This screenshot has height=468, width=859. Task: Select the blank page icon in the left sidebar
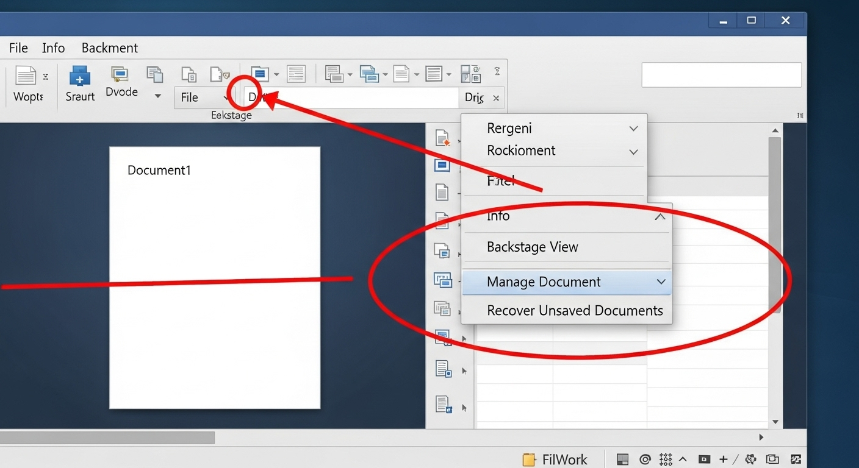(x=442, y=192)
